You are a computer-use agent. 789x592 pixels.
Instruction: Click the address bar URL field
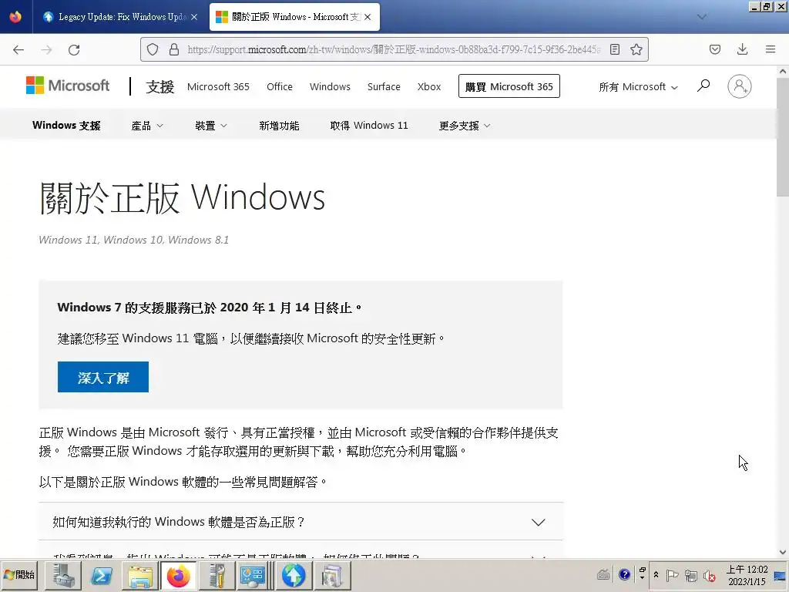394,49
